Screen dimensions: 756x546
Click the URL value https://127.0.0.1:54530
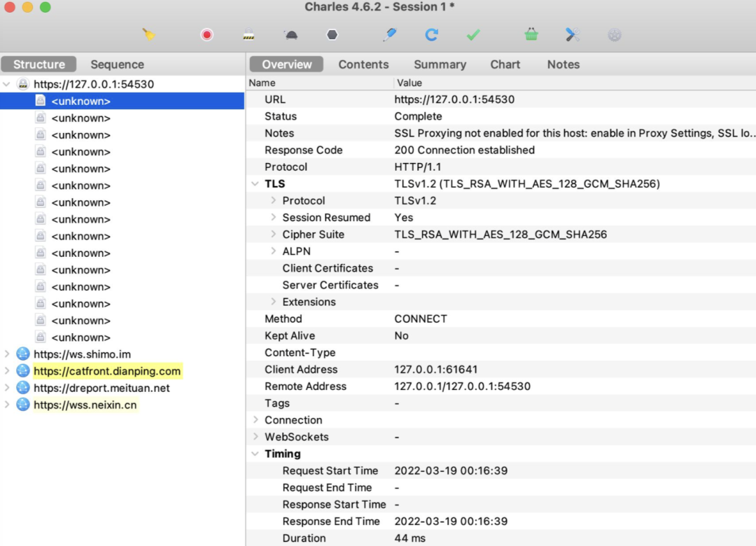[x=454, y=99]
